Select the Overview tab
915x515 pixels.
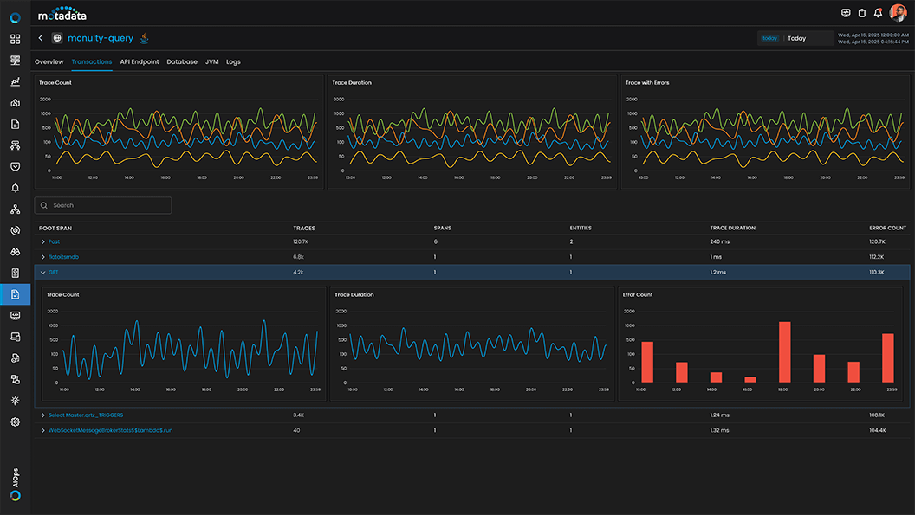[x=49, y=61]
